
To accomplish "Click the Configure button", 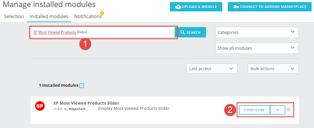I will (254, 110).
